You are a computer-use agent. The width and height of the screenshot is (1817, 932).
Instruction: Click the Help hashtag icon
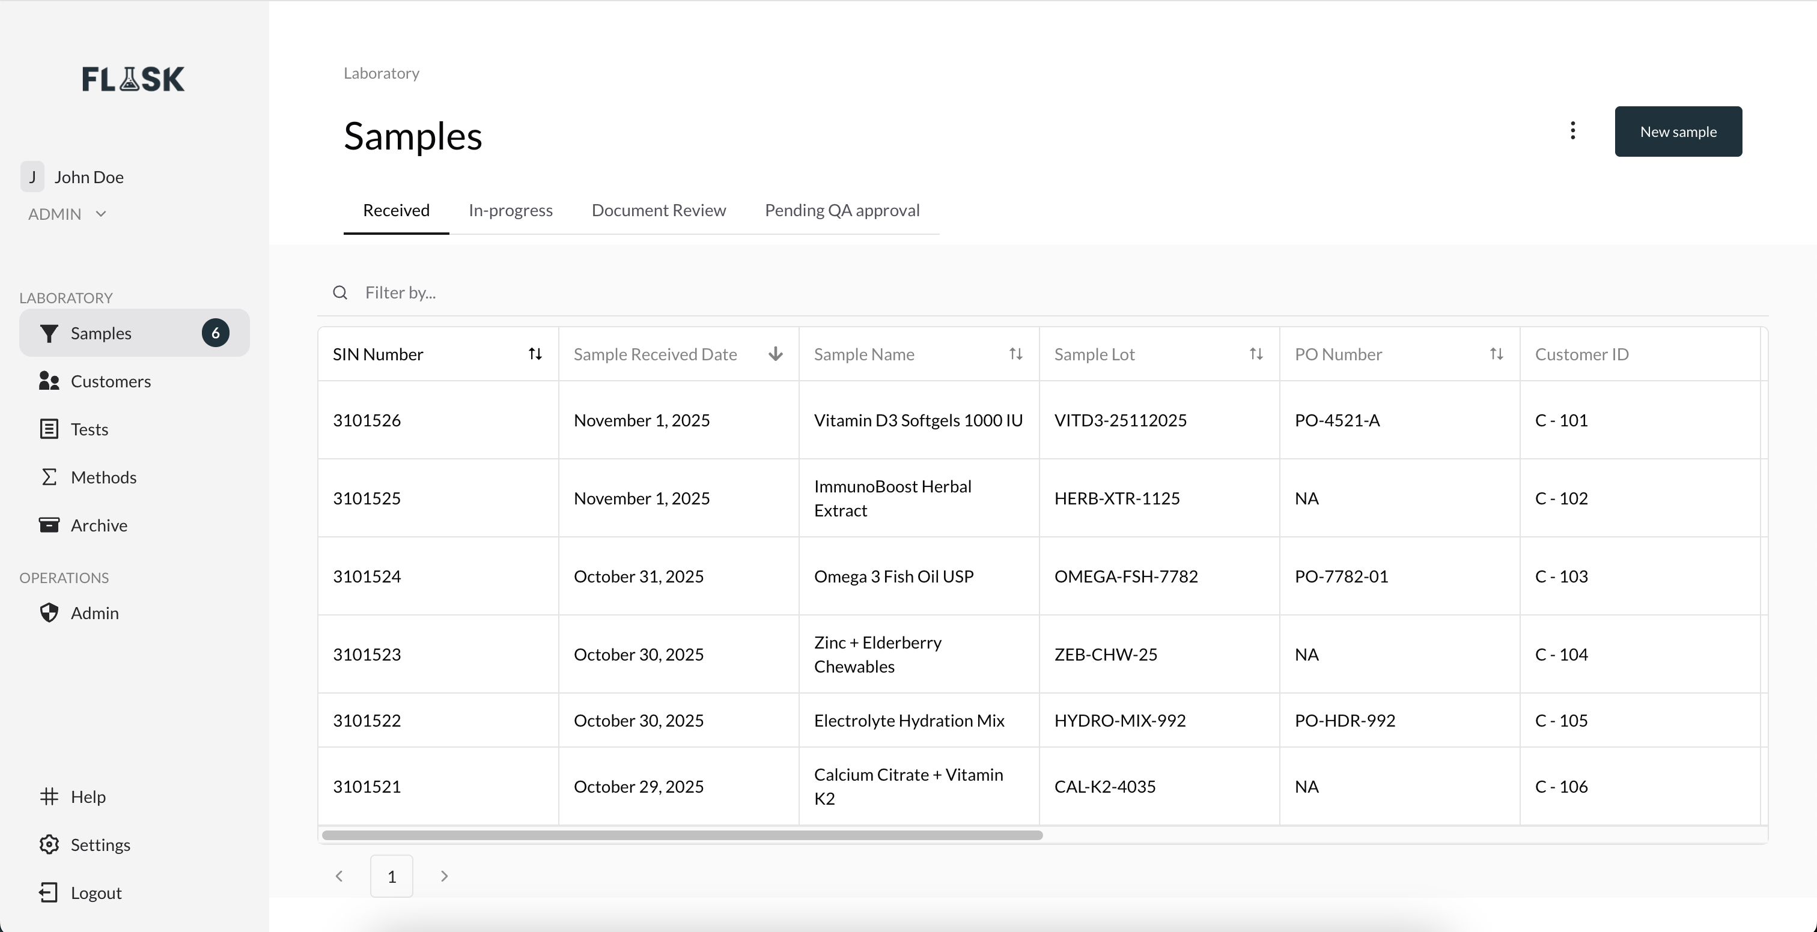(x=49, y=797)
